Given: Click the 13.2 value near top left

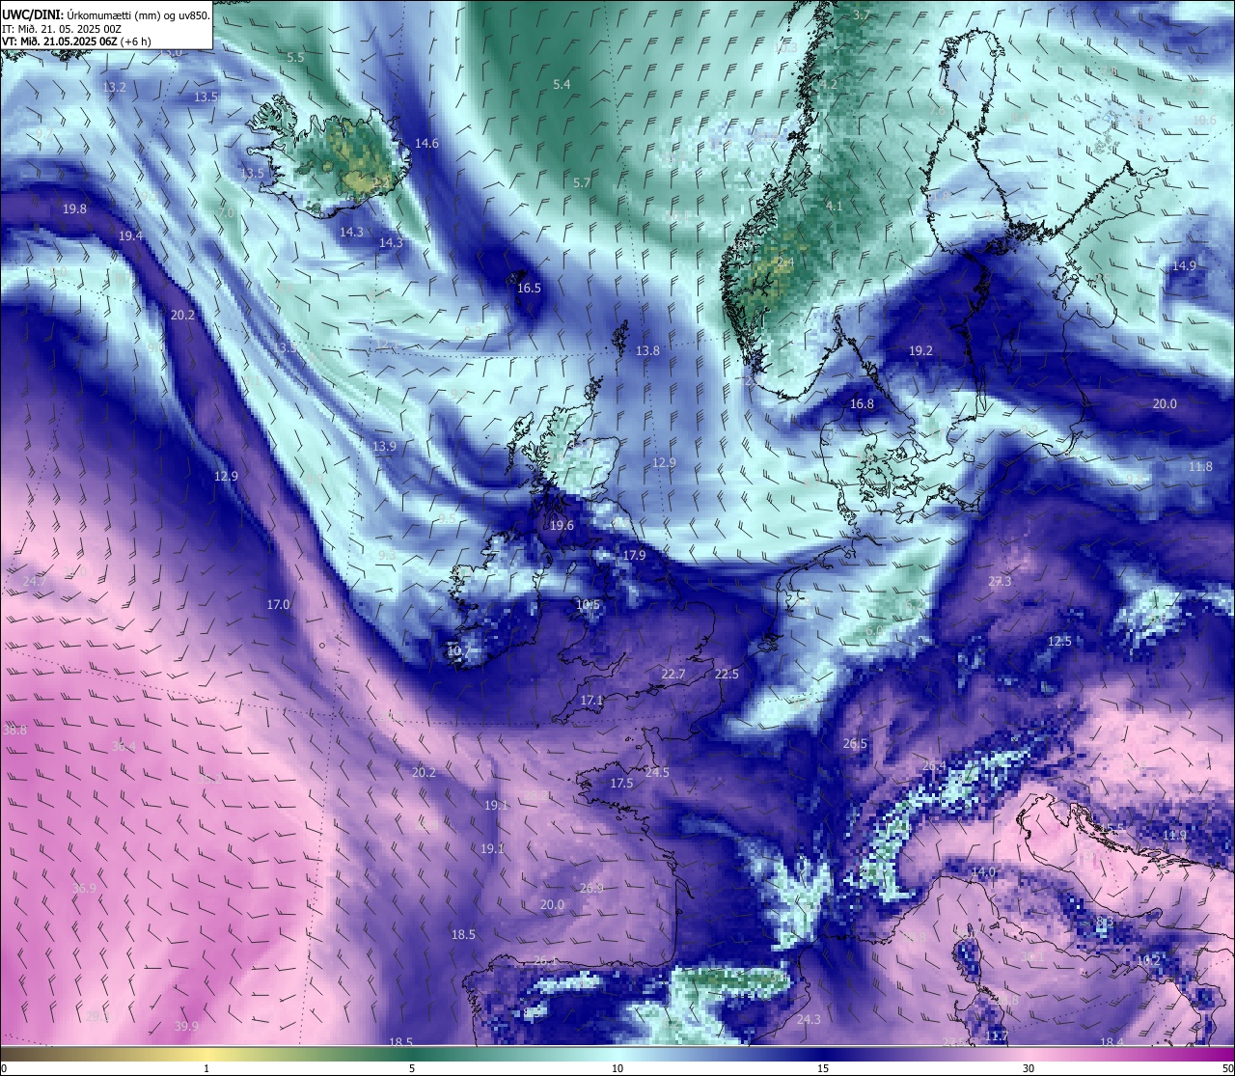Looking at the screenshot, I should click(x=114, y=87).
